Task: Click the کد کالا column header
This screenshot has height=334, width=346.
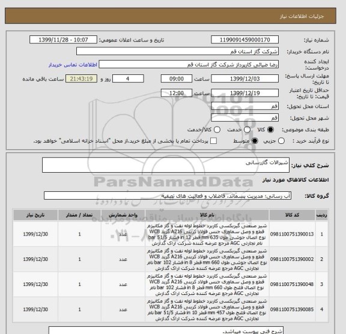Action: (x=292, y=215)
